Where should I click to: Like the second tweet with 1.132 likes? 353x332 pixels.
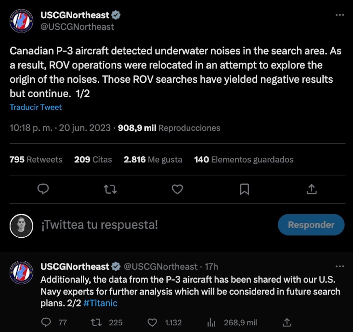[x=153, y=322]
